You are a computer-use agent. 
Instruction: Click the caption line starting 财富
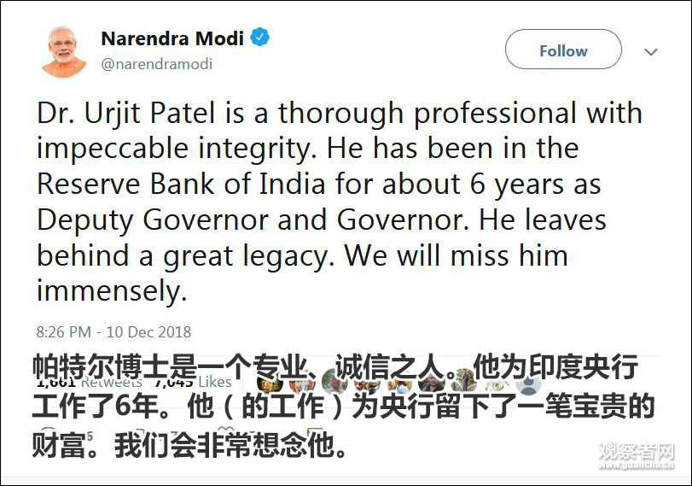pyautogui.click(x=189, y=444)
